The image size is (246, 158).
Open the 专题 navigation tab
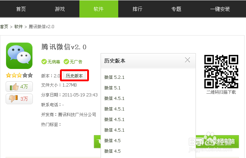click(x=176, y=9)
